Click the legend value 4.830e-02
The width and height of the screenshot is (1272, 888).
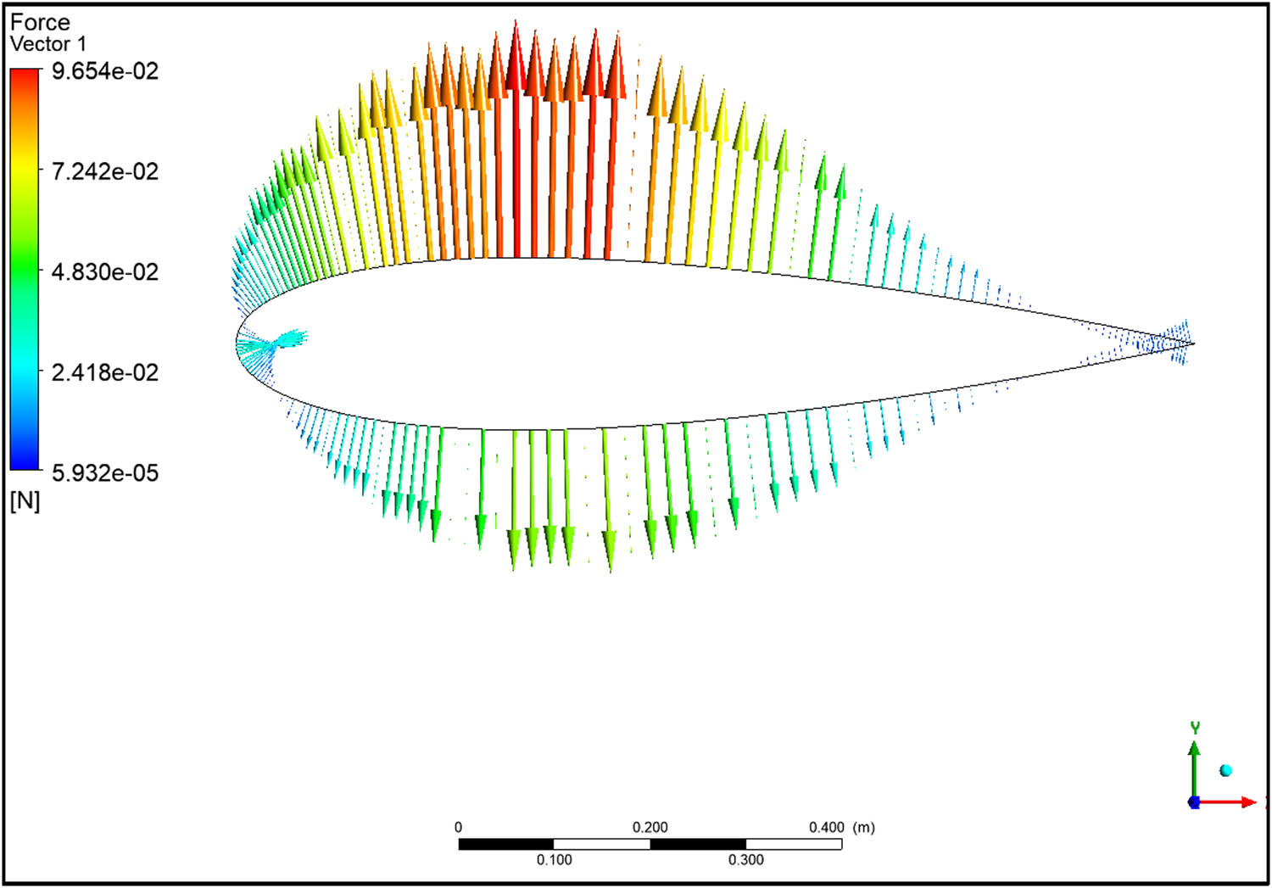click(105, 272)
